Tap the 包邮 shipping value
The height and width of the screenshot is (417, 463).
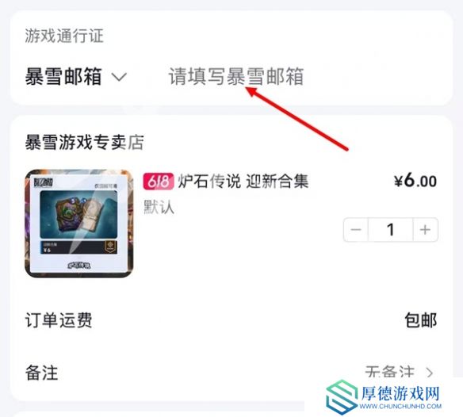click(x=420, y=320)
